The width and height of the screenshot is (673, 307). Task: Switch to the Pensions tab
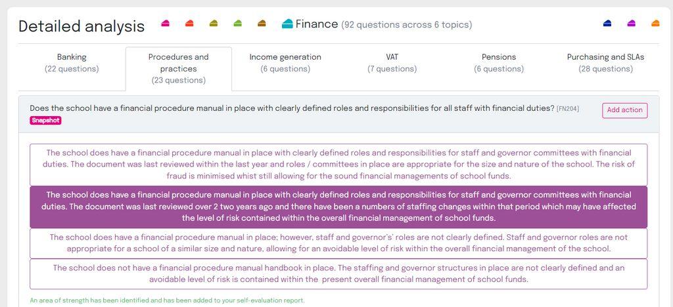(499, 63)
